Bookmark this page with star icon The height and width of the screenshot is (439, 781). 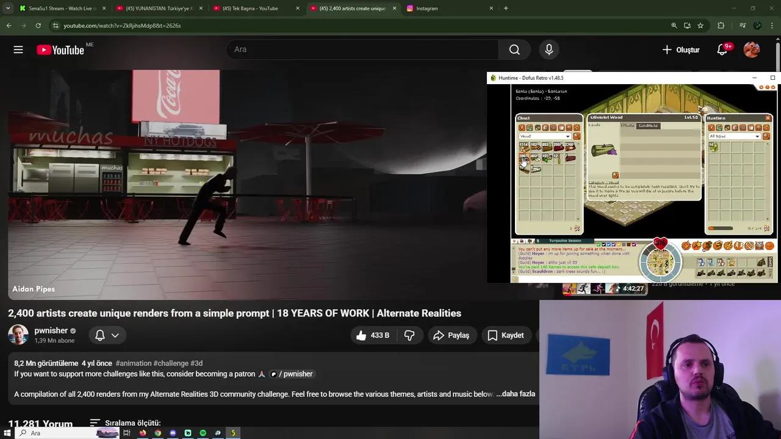[x=700, y=26]
